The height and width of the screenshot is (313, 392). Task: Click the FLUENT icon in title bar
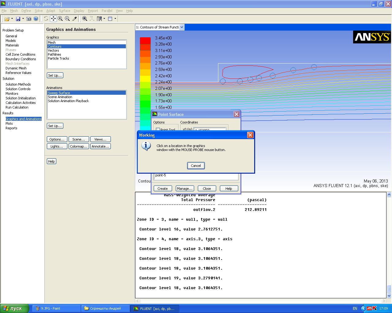(3, 4)
